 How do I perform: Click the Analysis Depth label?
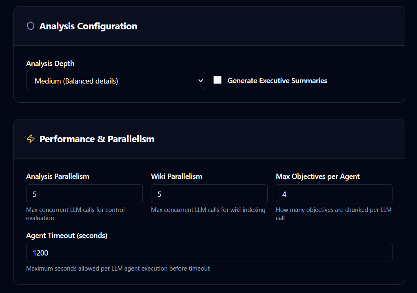pyautogui.click(x=50, y=64)
